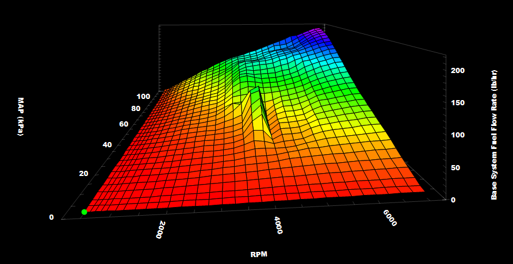Click the 0 tick on the MAP axis

[x=52, y=217]
